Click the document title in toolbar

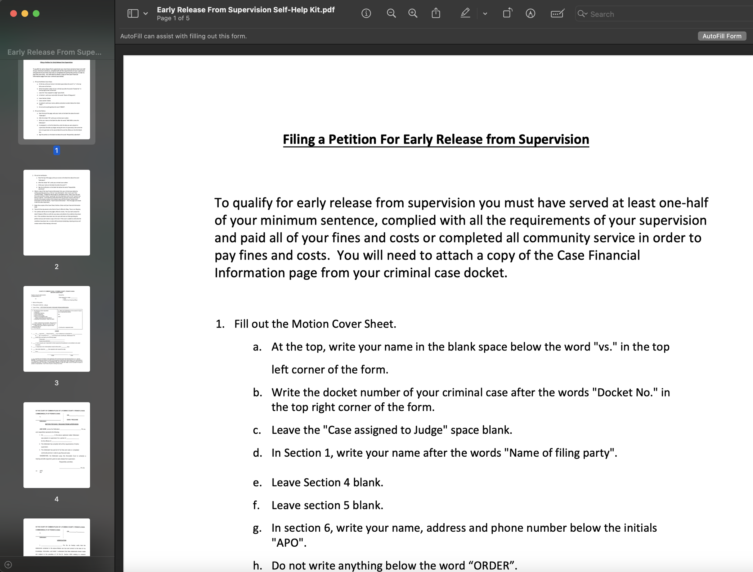point(245,10)
